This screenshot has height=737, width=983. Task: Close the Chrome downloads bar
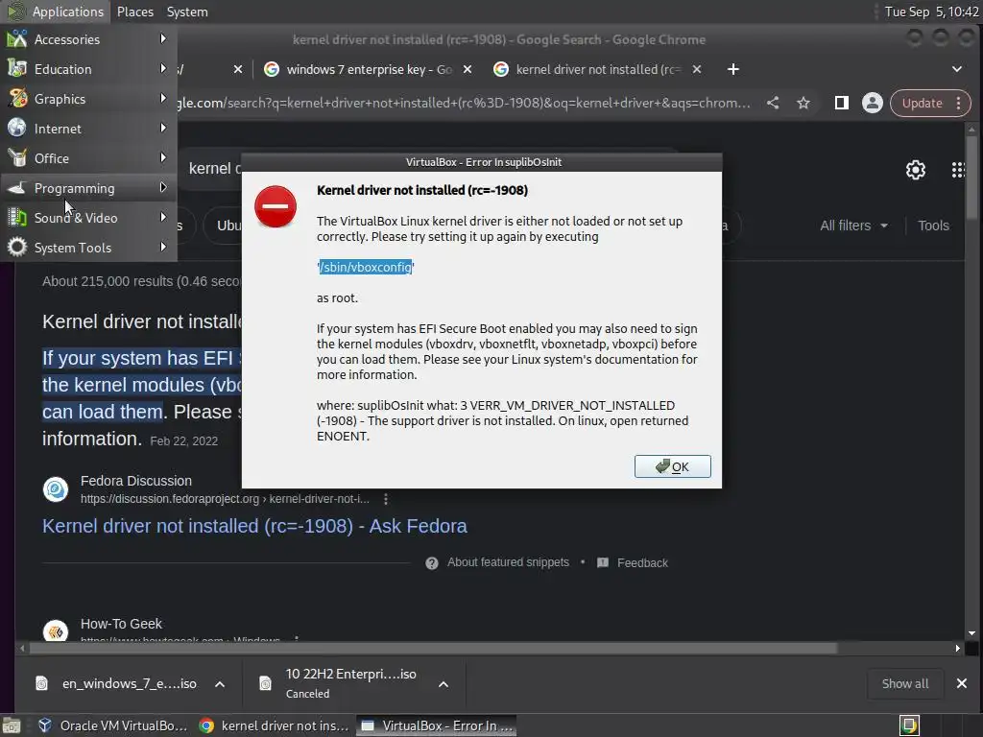coord(962,683)
